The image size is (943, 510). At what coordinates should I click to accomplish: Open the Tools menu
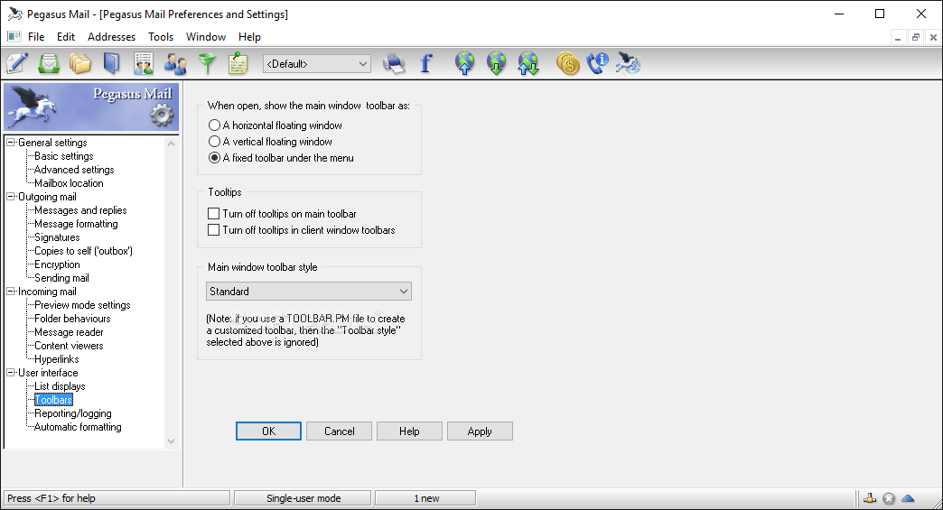point(161,37)
